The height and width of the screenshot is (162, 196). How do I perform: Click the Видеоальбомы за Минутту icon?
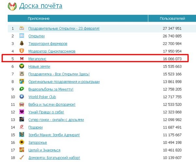(x=22, y=89)
